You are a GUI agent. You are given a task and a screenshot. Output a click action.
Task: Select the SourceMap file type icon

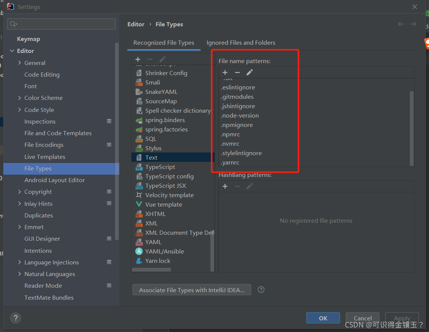pos(139,101)
